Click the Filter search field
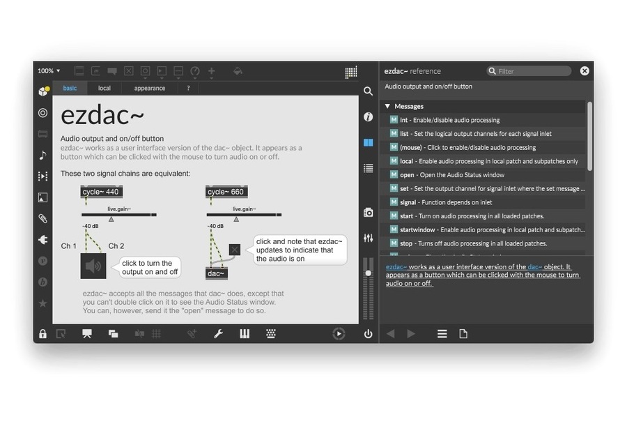 [529, 71]
